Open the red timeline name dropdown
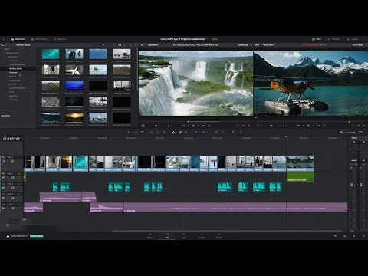The width and height of the screenshot is (368, 276). (x=314, y=44)
